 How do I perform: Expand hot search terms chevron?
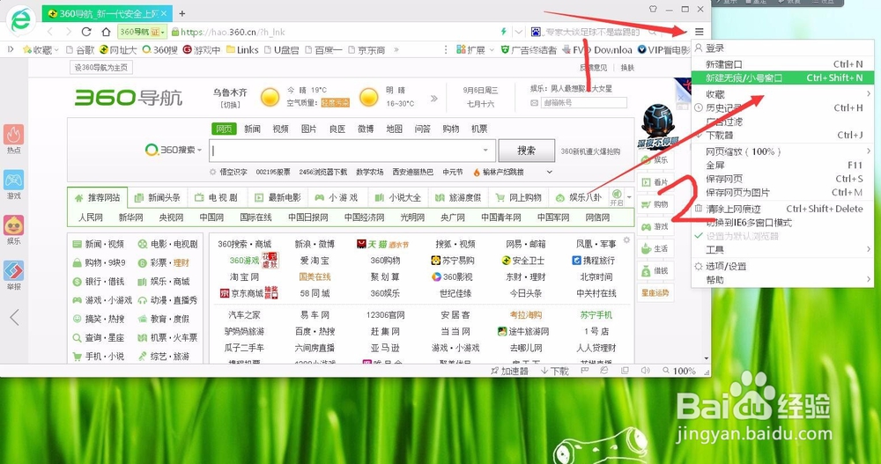tap(550, 172)
